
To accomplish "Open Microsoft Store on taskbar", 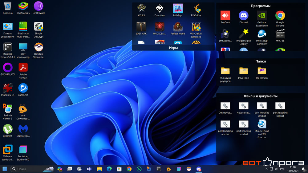I will (119, 169).
